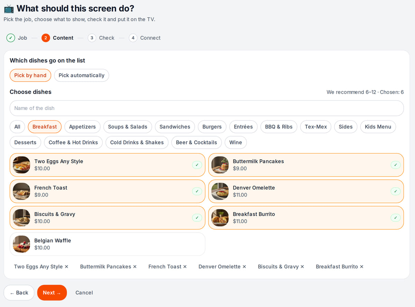Filter dishes by Coffee & Hot Drinks
This screenshot has width=415, height=307.
coord(73,142)
